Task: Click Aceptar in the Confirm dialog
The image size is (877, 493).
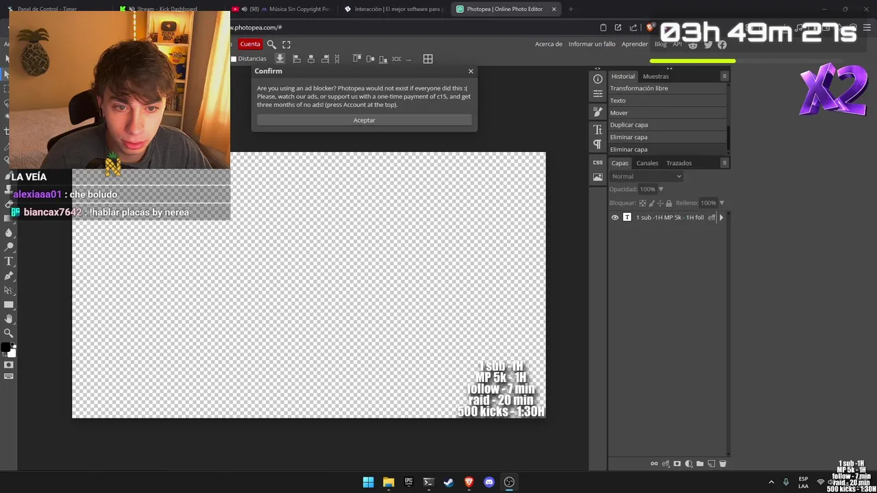Action: [364, 120]
